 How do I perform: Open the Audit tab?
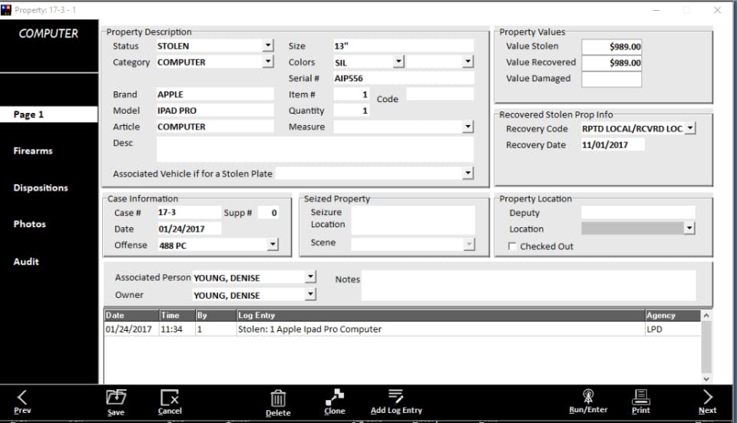click(26, 262)
